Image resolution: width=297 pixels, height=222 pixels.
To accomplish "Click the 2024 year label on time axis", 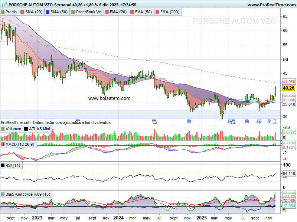I will click(x=118, y=218).
